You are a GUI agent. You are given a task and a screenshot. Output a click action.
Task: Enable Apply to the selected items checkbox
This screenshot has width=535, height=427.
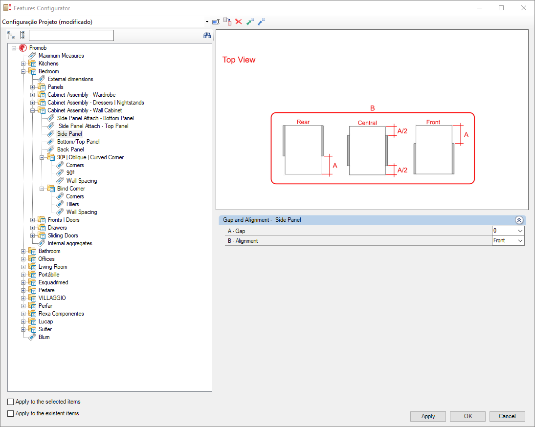[x=11, y=402]
